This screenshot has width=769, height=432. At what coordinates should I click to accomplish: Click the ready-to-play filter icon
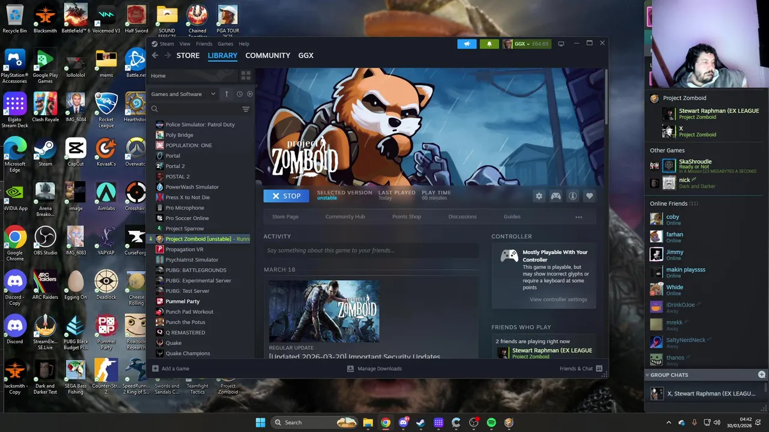[x=250, y=94]
